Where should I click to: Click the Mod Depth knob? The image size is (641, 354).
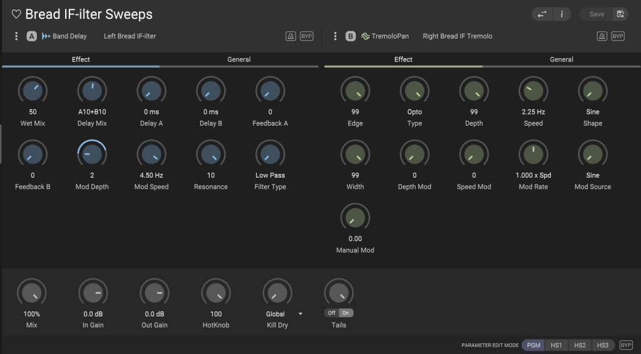(x=92, y=154)
